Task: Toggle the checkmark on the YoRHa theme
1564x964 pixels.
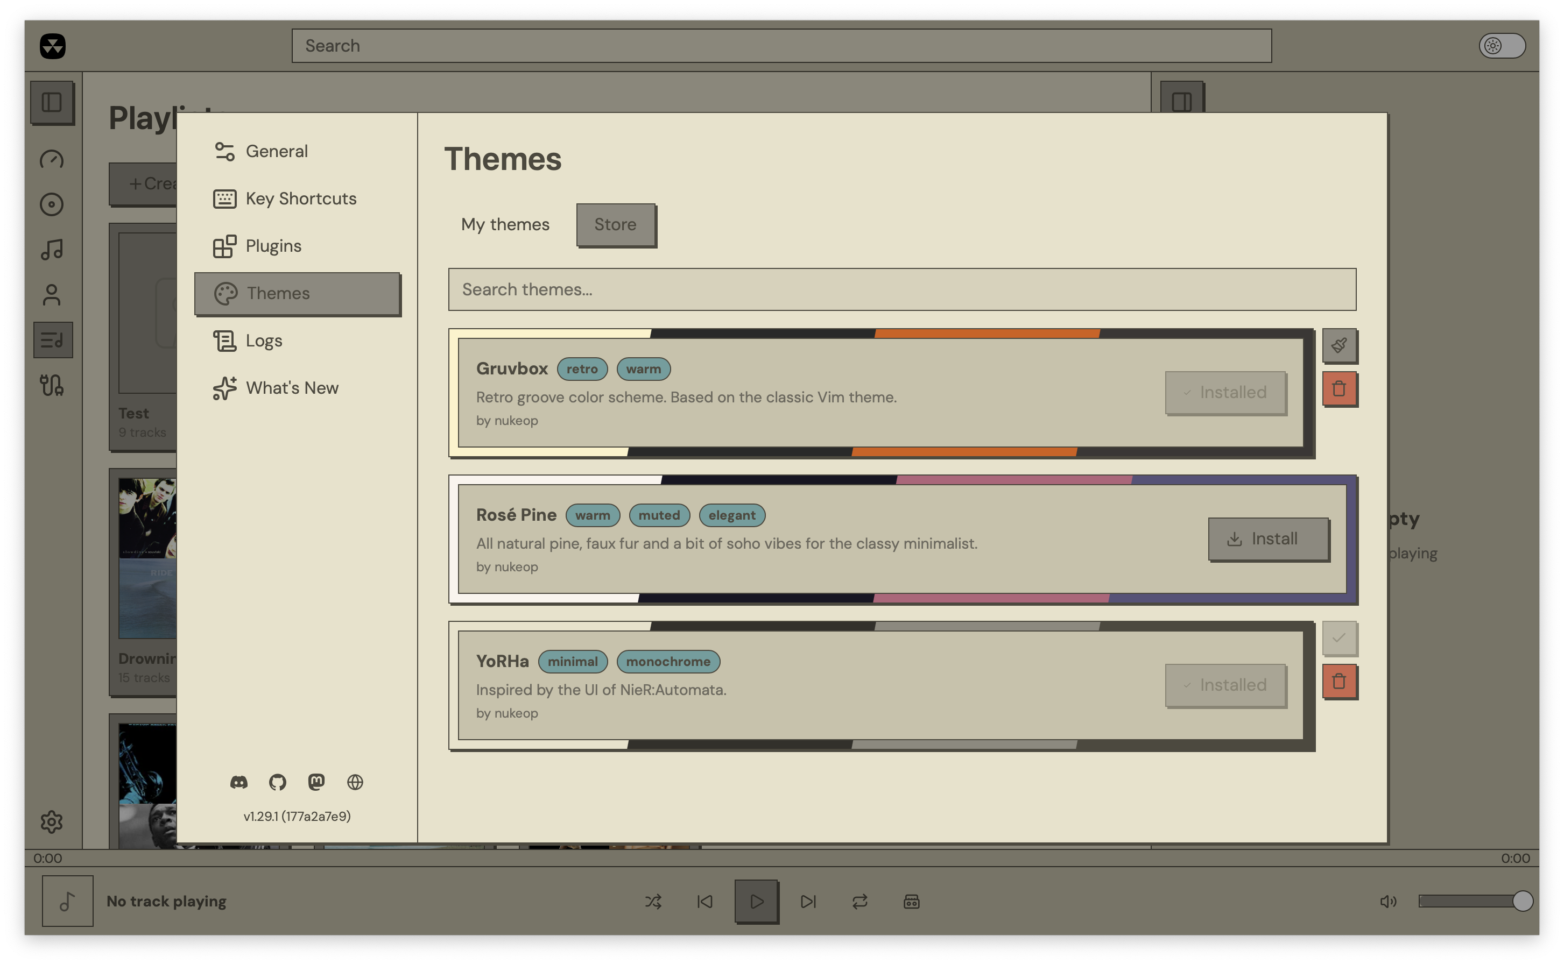Action: 1340,638
